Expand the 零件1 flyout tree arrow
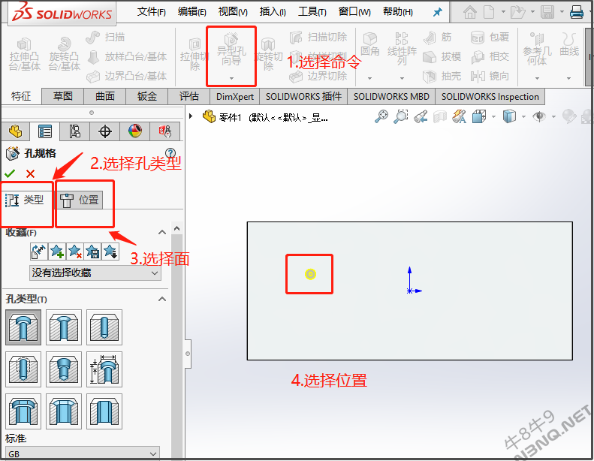Screen dimensions: 594x461 tap(191, 116)
